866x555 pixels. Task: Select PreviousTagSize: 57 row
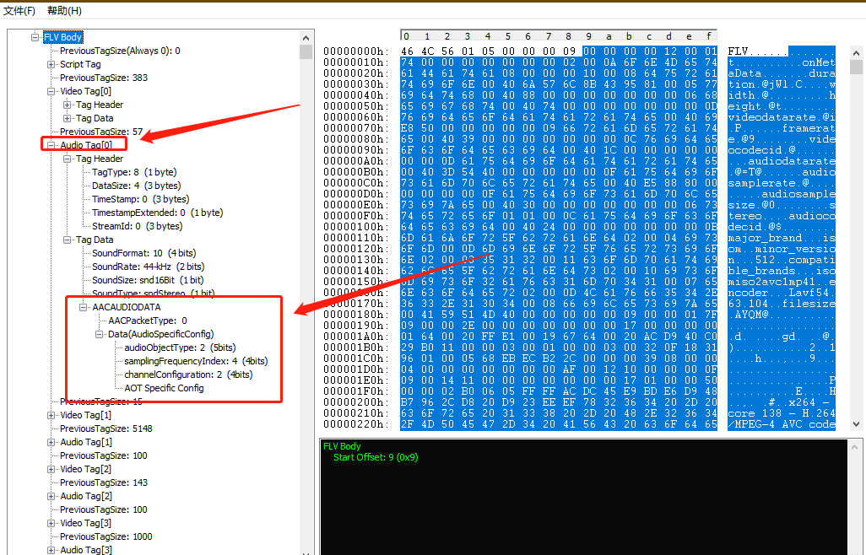pyautogui.click(x=101, y=132)
